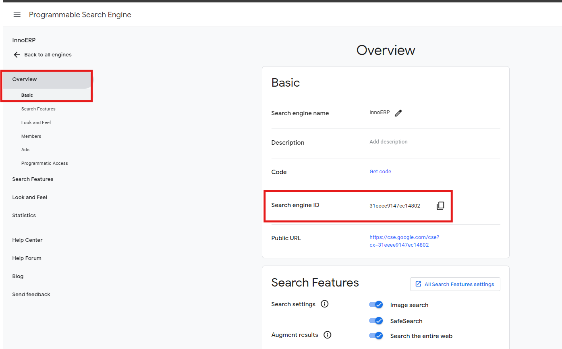Open info icon beside Augment results

328,335
